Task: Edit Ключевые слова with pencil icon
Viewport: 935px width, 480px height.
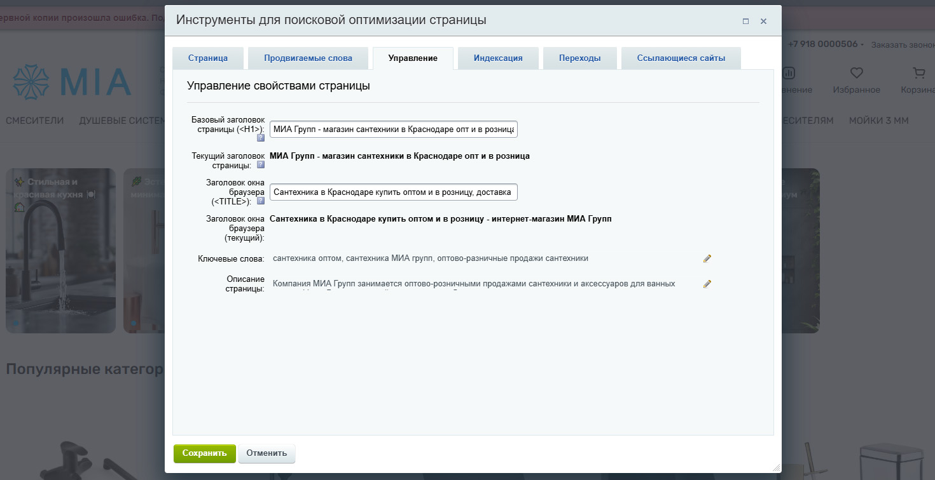Action: point(707,258)
